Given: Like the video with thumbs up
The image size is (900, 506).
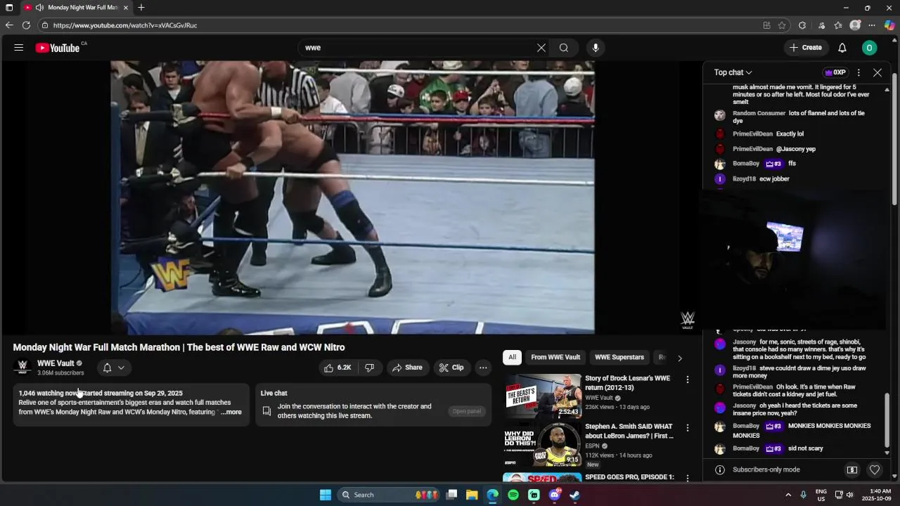Looking at the screenshot, I should pos(337,368).
